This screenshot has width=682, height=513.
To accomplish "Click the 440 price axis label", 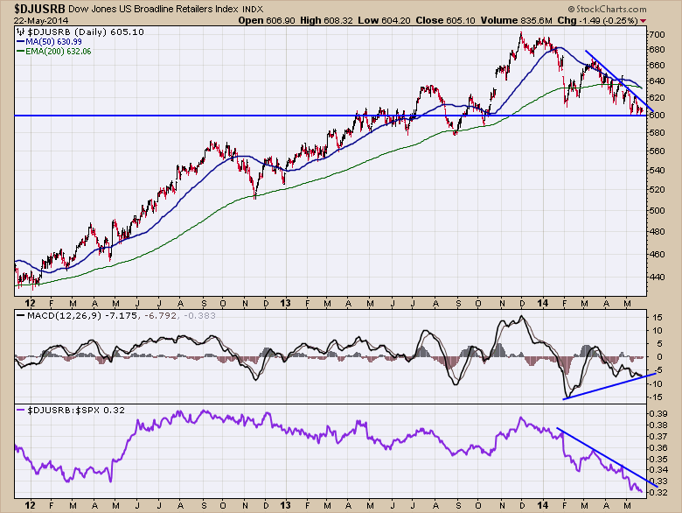I will (x=657, y=277).
